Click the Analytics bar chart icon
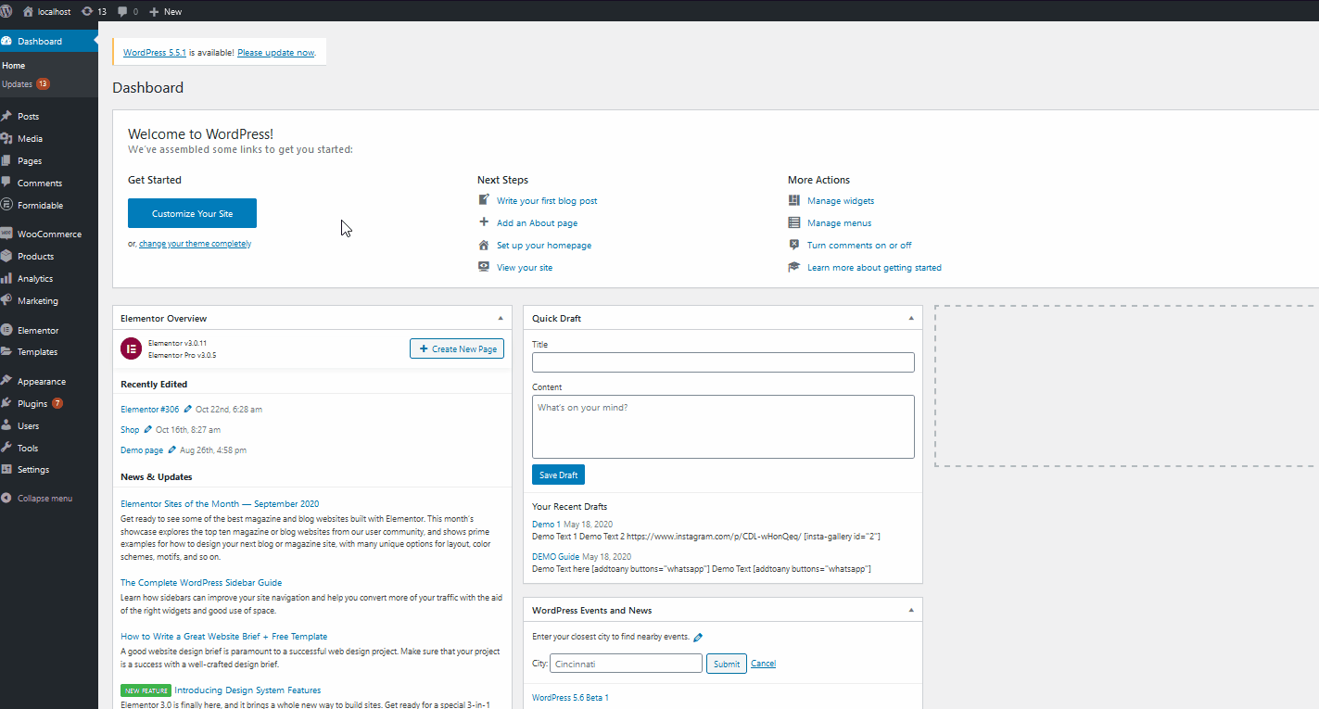Viewport: 1319px width, 709px height. pyautogui.click(x=6, y=278)
